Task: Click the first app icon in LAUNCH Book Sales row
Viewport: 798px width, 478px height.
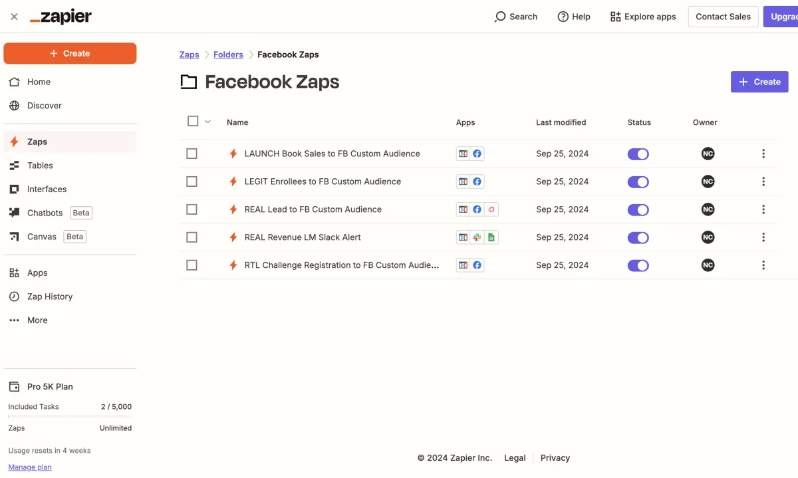Action: pos(463,154)
